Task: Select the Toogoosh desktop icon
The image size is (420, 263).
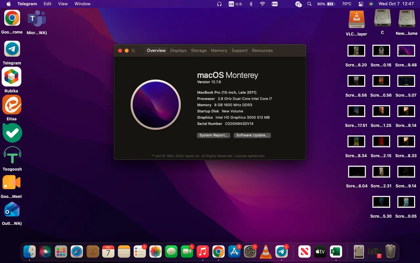Action: tap(12, 155)
